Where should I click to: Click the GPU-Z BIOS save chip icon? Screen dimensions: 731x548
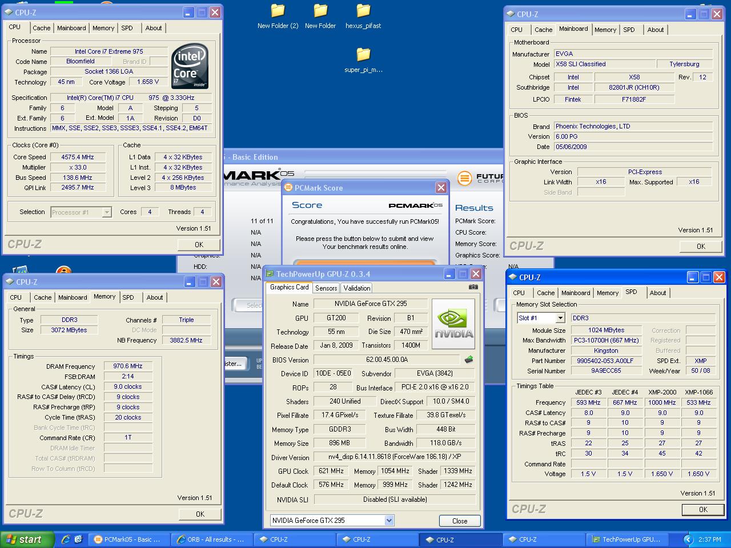click(469, 360)
